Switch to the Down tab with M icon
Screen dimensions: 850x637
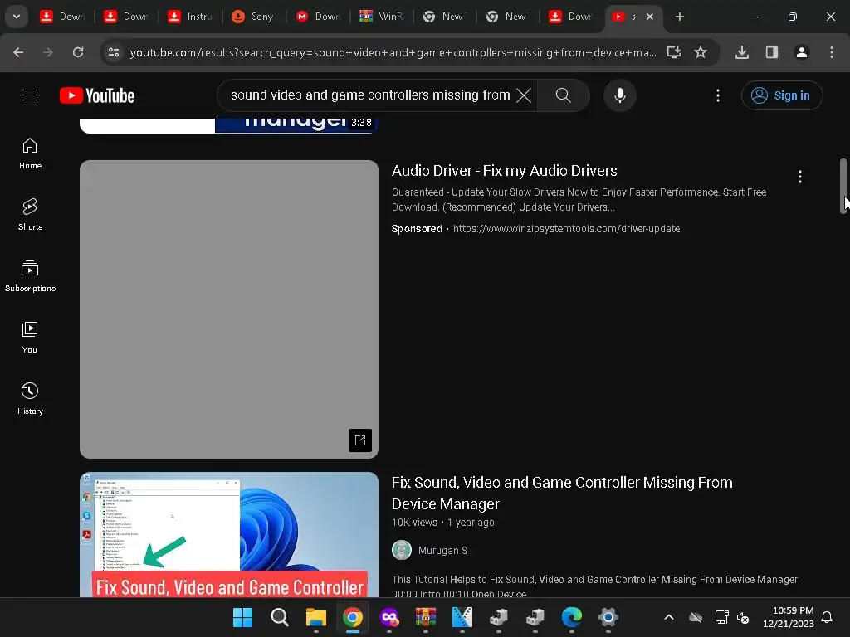pyautogui.click(x=318, y=17)
